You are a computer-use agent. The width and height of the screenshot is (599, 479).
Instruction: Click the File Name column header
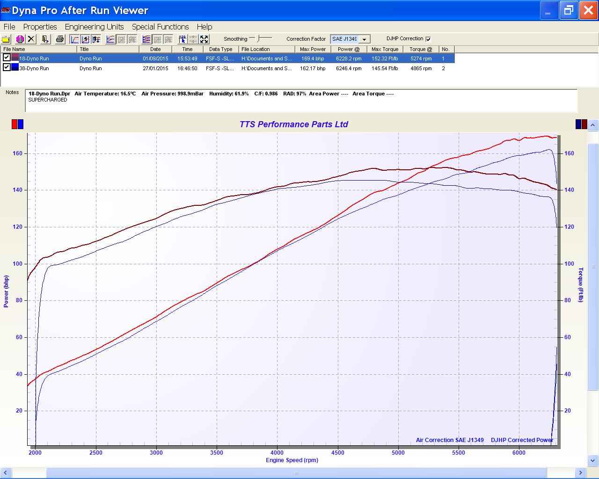pos(14,49)
